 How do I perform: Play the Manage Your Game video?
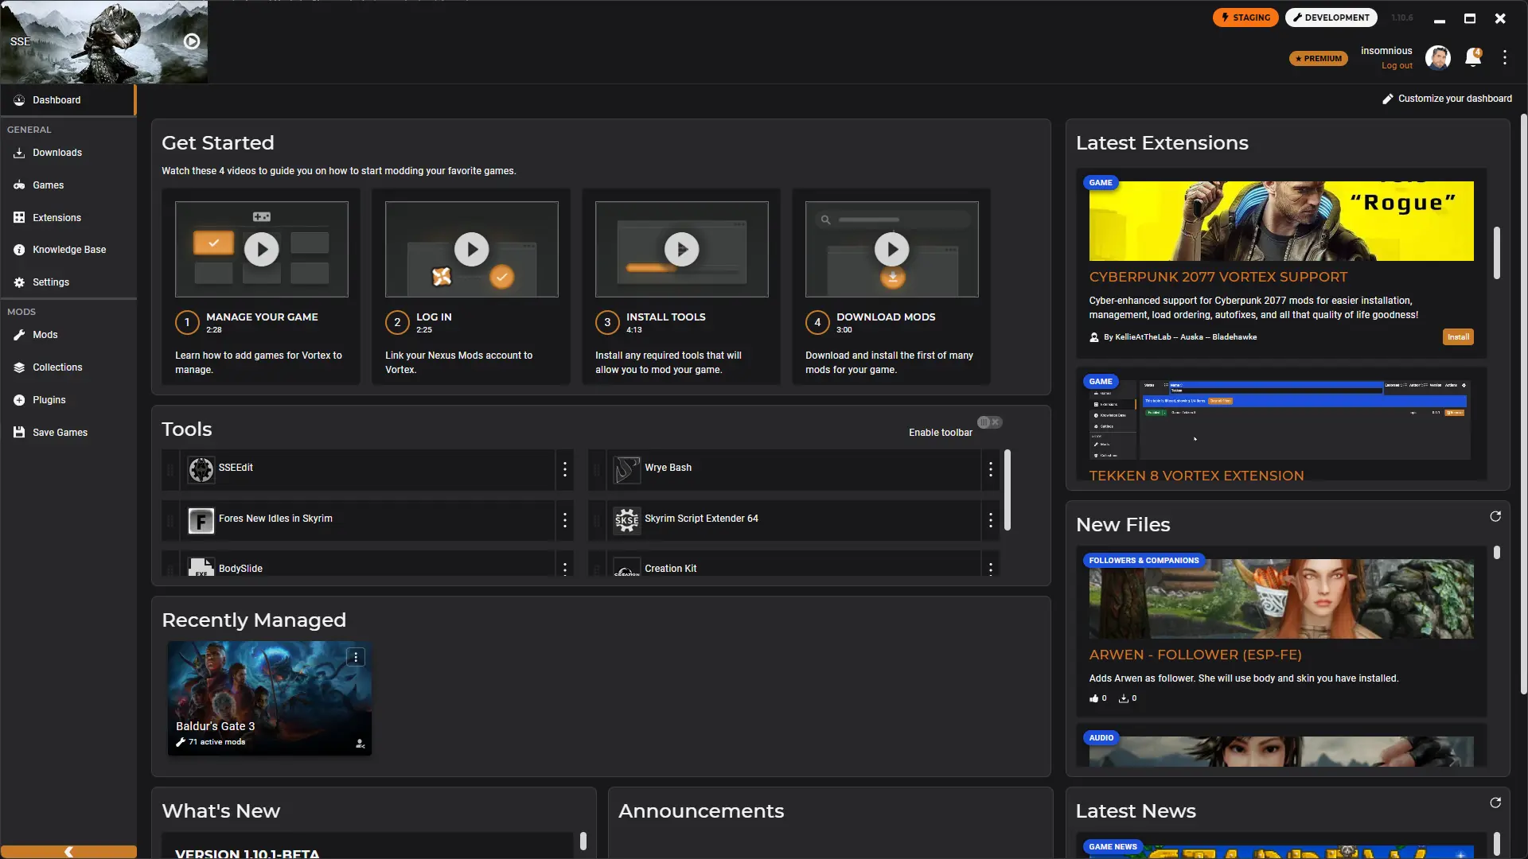click(x=261, y=250)
